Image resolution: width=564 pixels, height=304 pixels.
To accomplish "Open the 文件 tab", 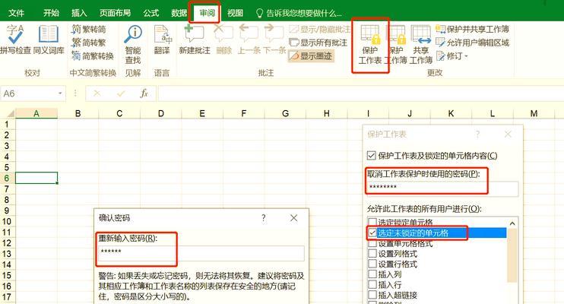I will pos(16,14).
